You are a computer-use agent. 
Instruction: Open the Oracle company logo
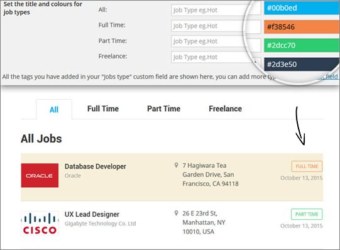[40, 175]
